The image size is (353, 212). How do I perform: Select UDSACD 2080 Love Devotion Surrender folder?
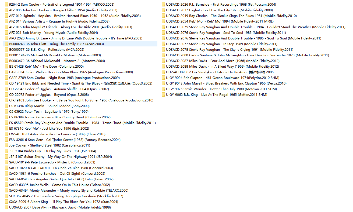pyautogui.click(x=248, y=55)
